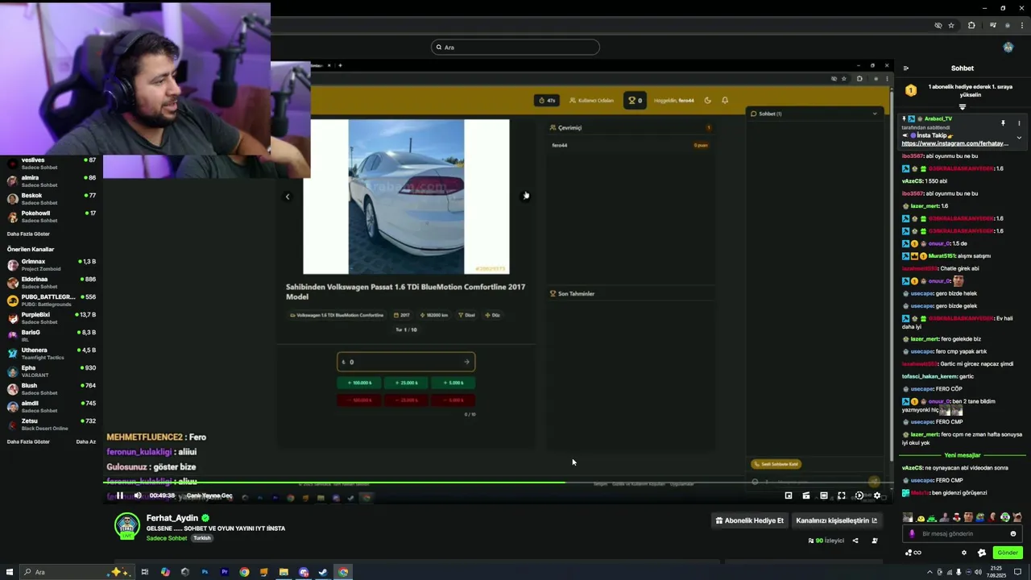This screenshot has width=1031, height=580.
Task: Open Premiere Pro from the taskbar
Action: [x=224, y=572]
